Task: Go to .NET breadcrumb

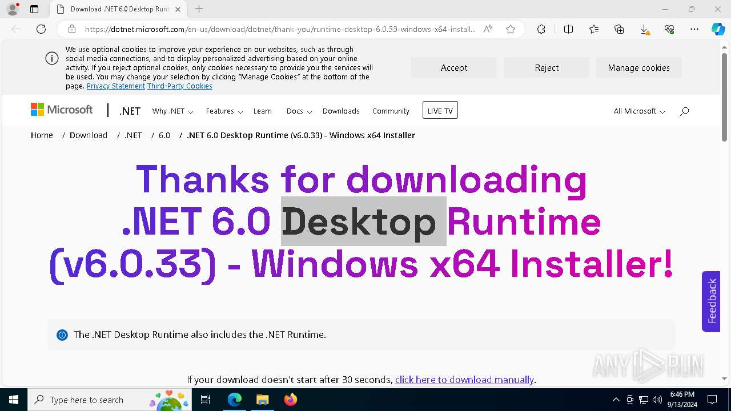Action: click(x=133, y=135)
